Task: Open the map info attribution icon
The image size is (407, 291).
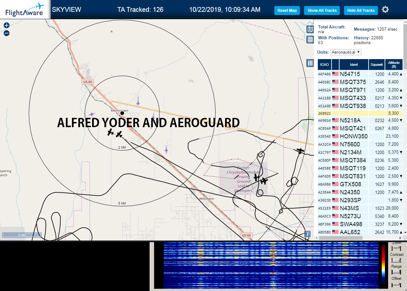Action: click(x=307, y=234)
